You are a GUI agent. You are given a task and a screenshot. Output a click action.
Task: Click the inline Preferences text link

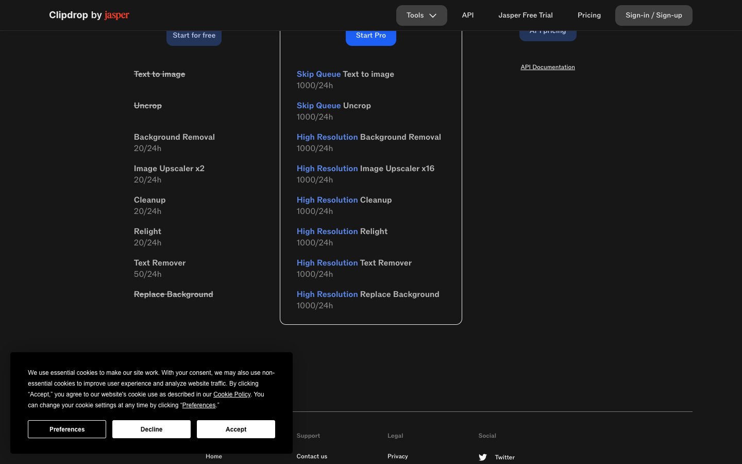199,405
